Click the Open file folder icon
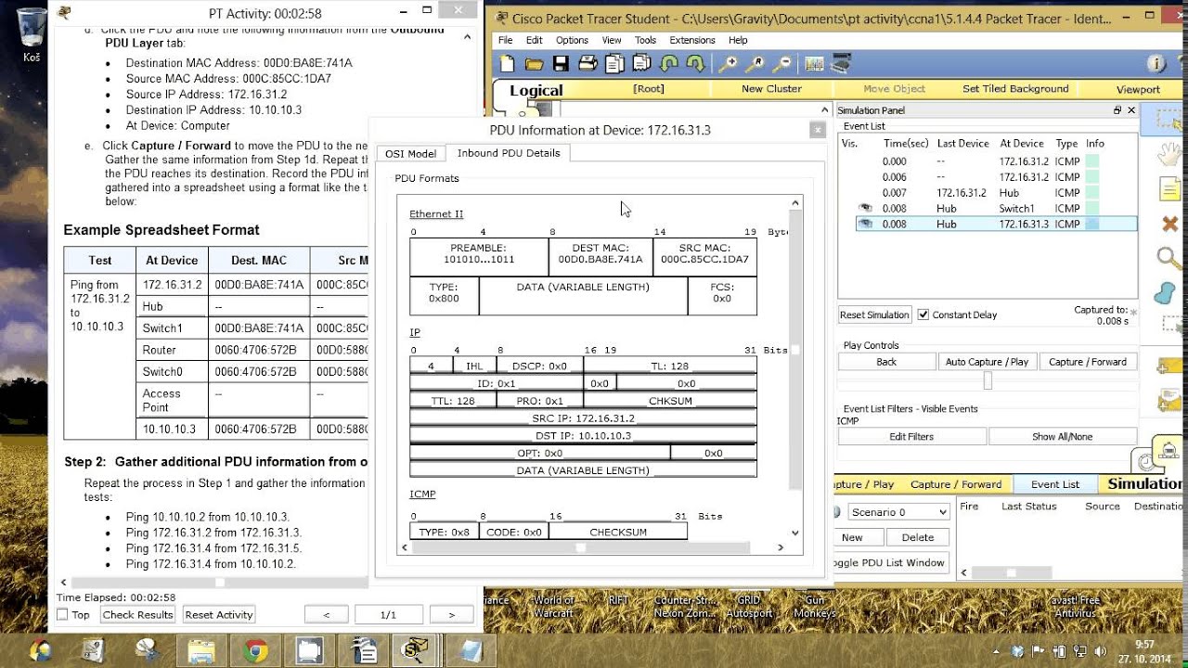 click(x=534, y=64)
